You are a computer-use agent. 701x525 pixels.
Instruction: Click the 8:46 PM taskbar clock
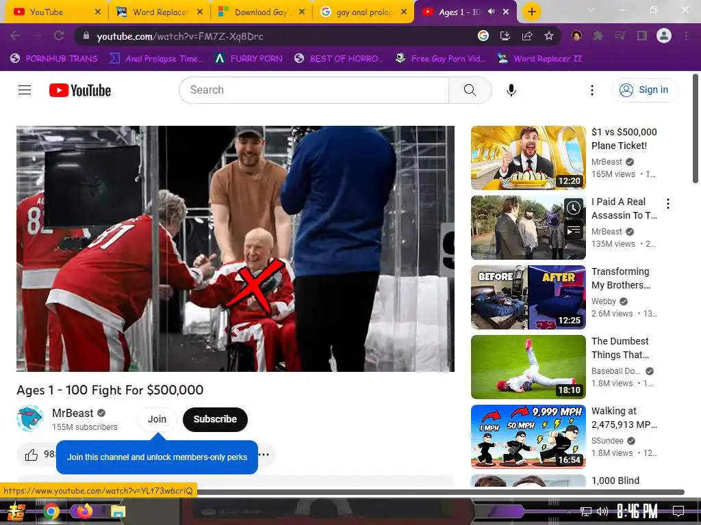pos(637,511)
